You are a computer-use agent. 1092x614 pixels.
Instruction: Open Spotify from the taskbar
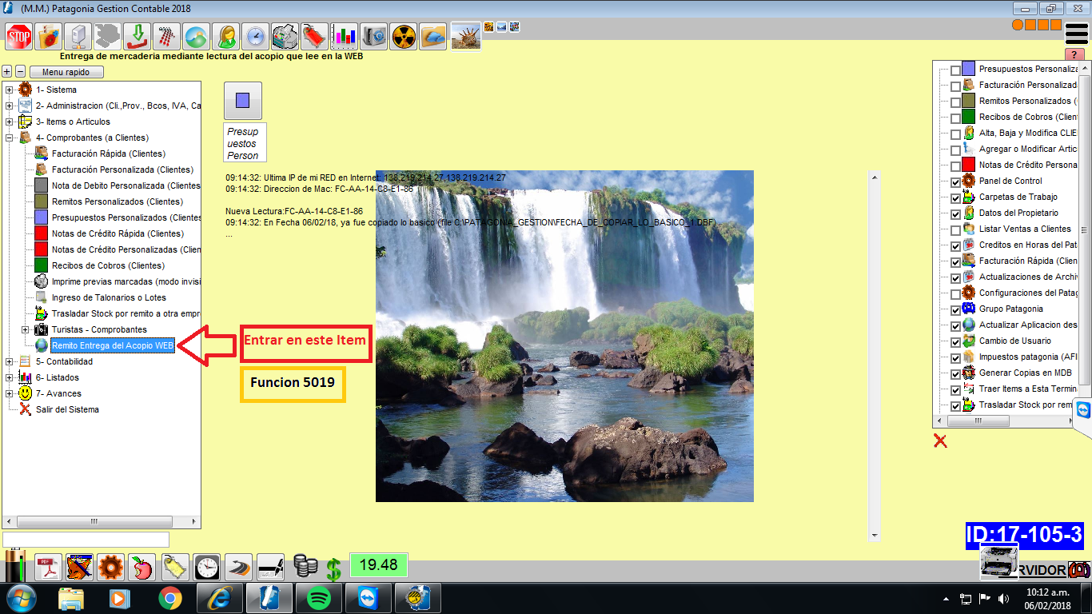click(x=319, y=598)
